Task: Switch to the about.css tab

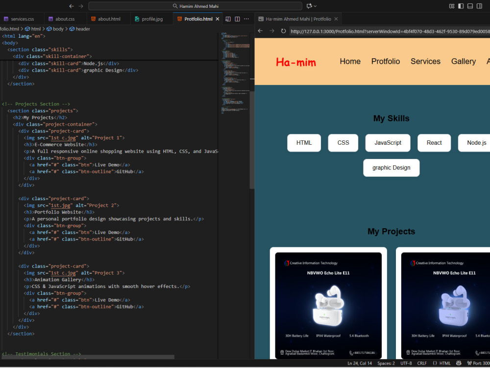Action: tap(65, 19)
